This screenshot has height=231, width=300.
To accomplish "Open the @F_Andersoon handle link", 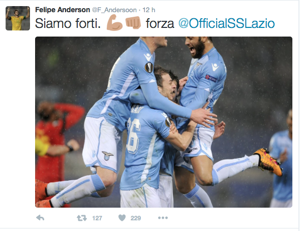I will click(x=114, y=10).
